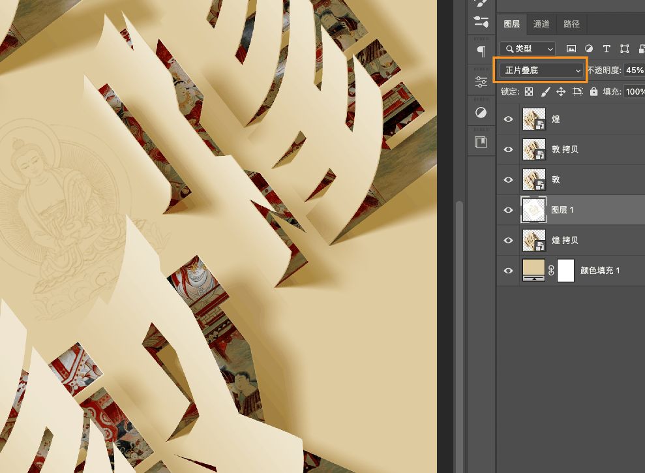Lock layer position move icon
The height and width of the screenshot is (473, 645).
pyautogui.click(x=561, y=91)
